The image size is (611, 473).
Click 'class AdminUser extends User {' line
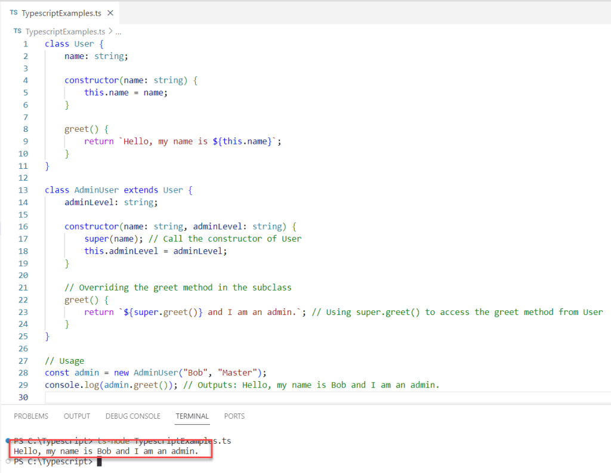119,190
